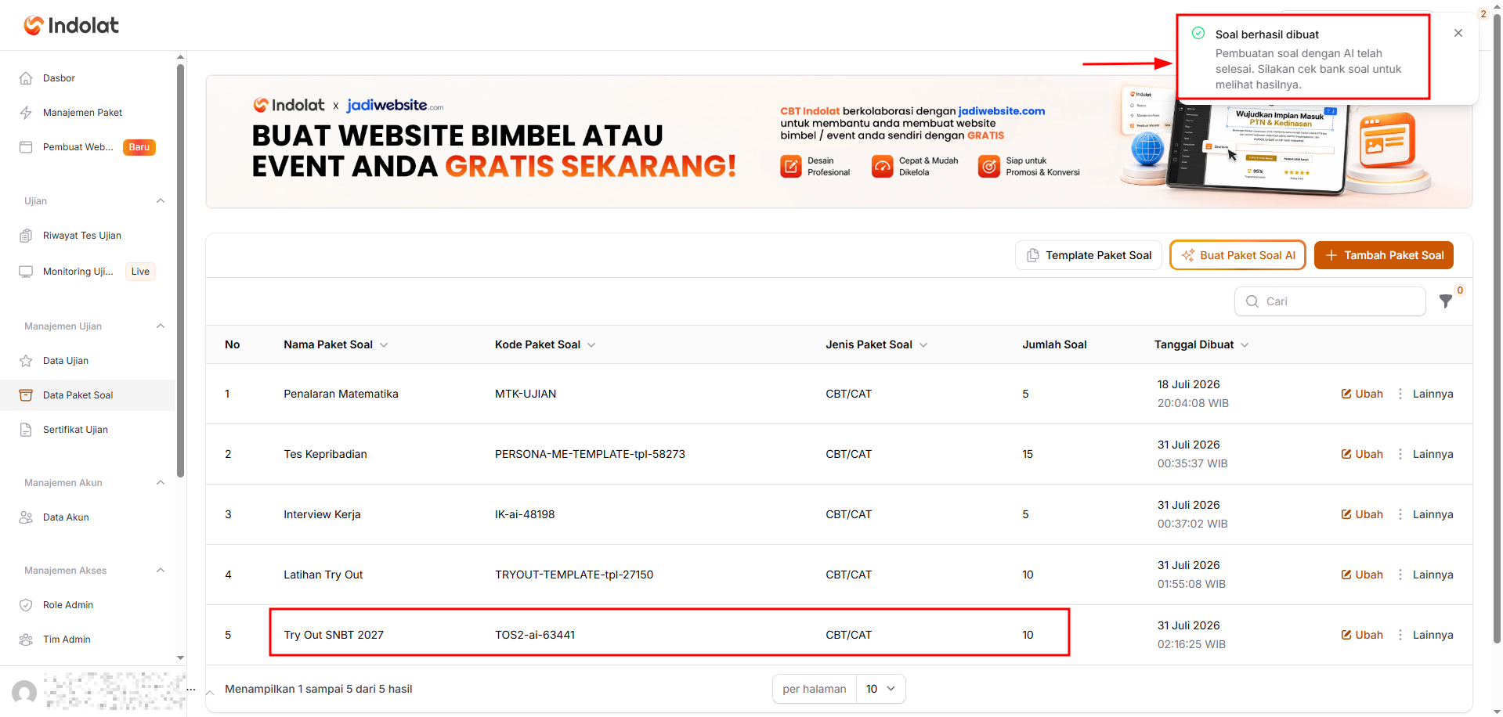
Task: Click Template Paket Soal button
Action: 1089,255
